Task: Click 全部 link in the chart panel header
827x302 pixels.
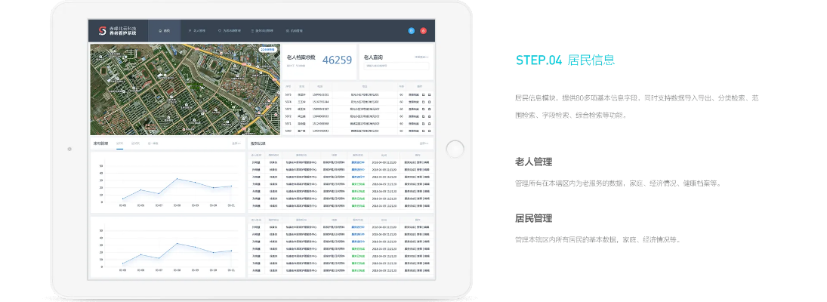Action: coord(236,143)
